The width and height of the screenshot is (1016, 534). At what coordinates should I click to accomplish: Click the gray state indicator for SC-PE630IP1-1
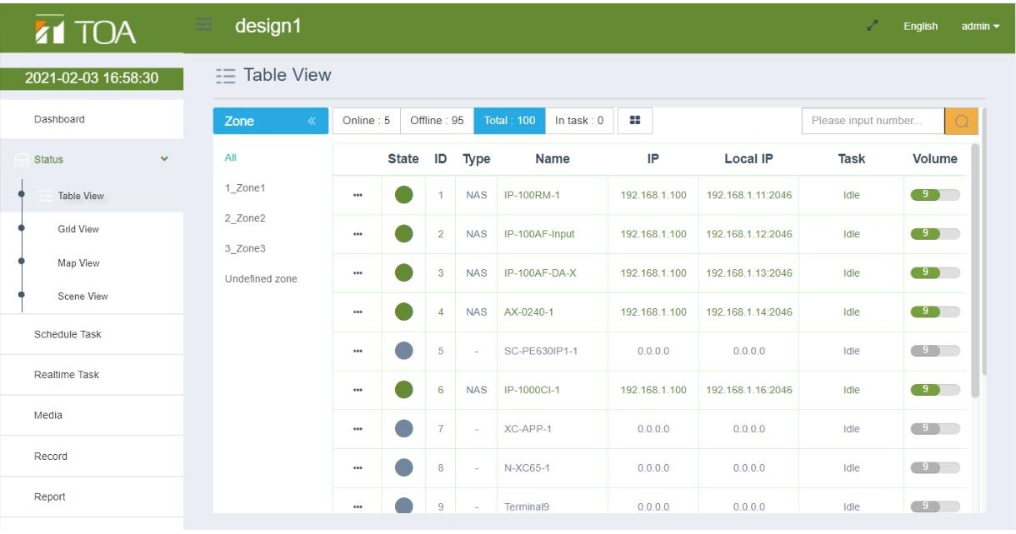(404, 351)
